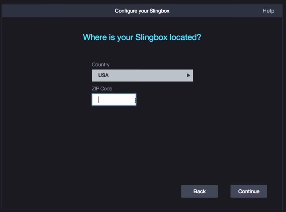Click the Country label
Viewport: 286px width, 212px height.
click(101, 64)
